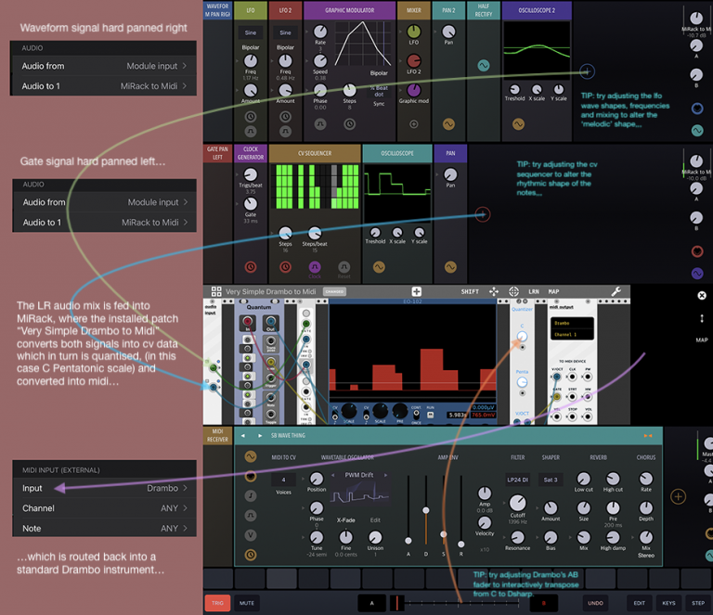Click the UNDO button
Viewport: 713px width, 615px height.
(x=595, y=603)
